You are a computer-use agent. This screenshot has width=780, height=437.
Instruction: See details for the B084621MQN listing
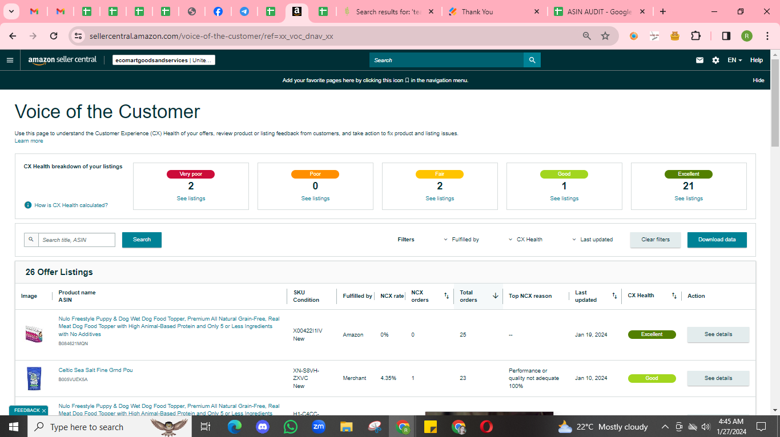coord(718,334)
